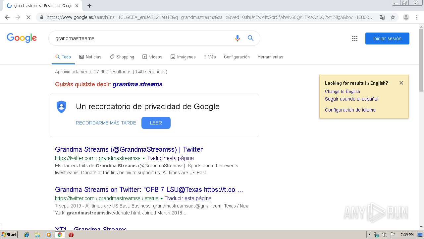
Task: Bookmark this page with the star icon
Action: pyautogui.click(x=393, y=17)
